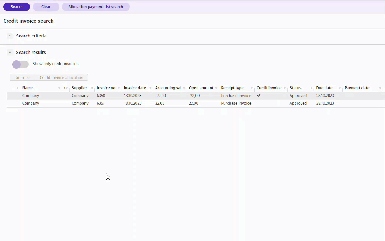Viewport: 385px width, 241px height.
Task: Enable the Show only credit invoices toggle
Action: tap(20, 64)
